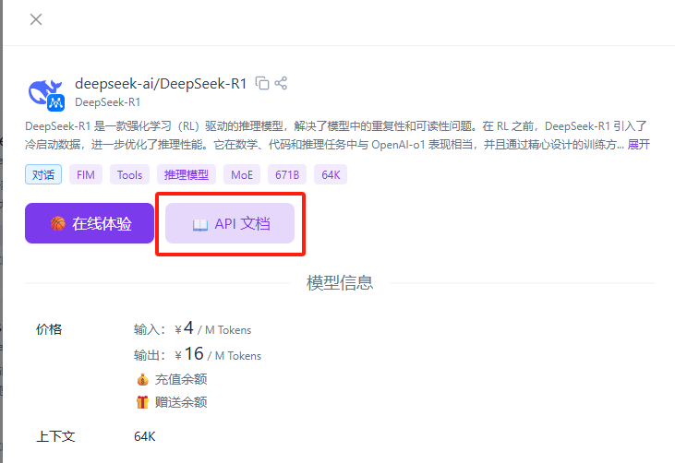Select the Tools tag
This screenshot has width=675, height=463.
129,174
